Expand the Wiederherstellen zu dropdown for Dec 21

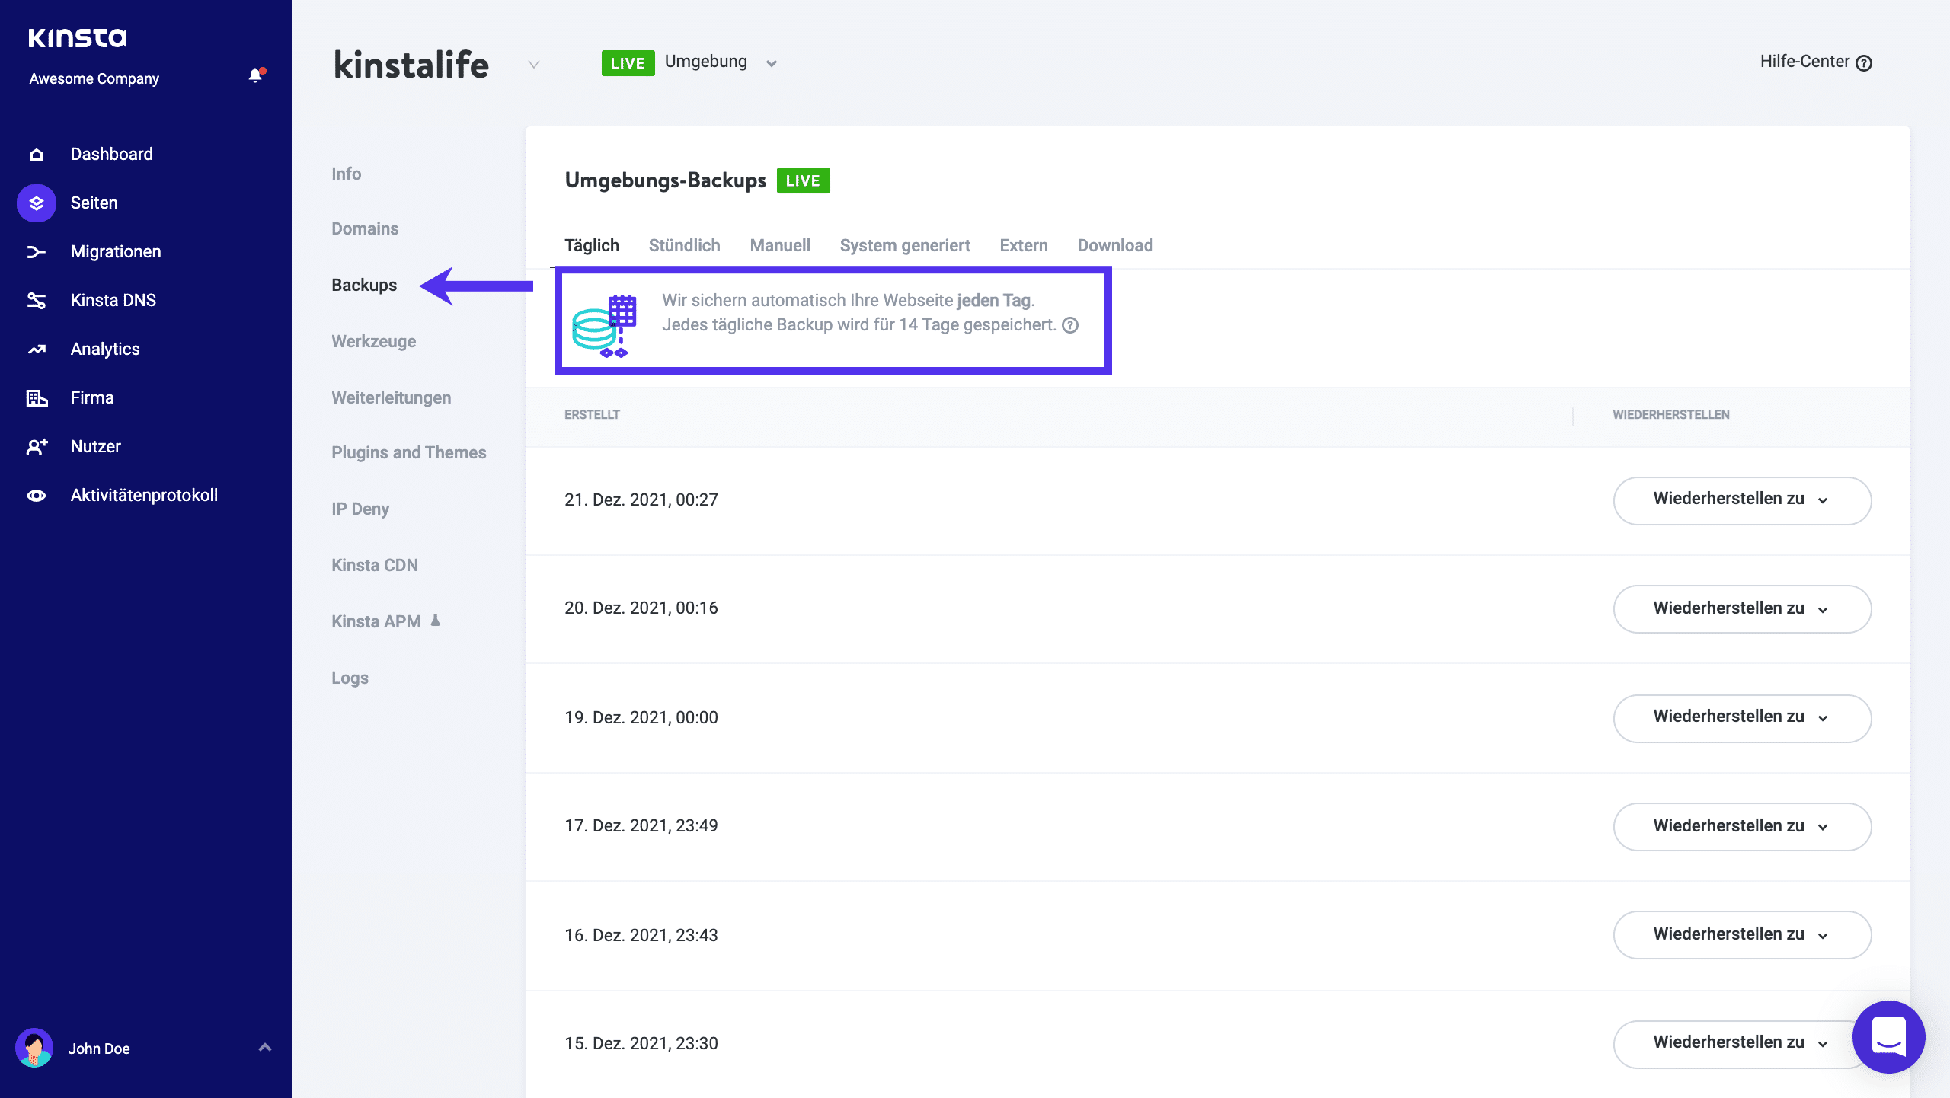coord(1741,498)
